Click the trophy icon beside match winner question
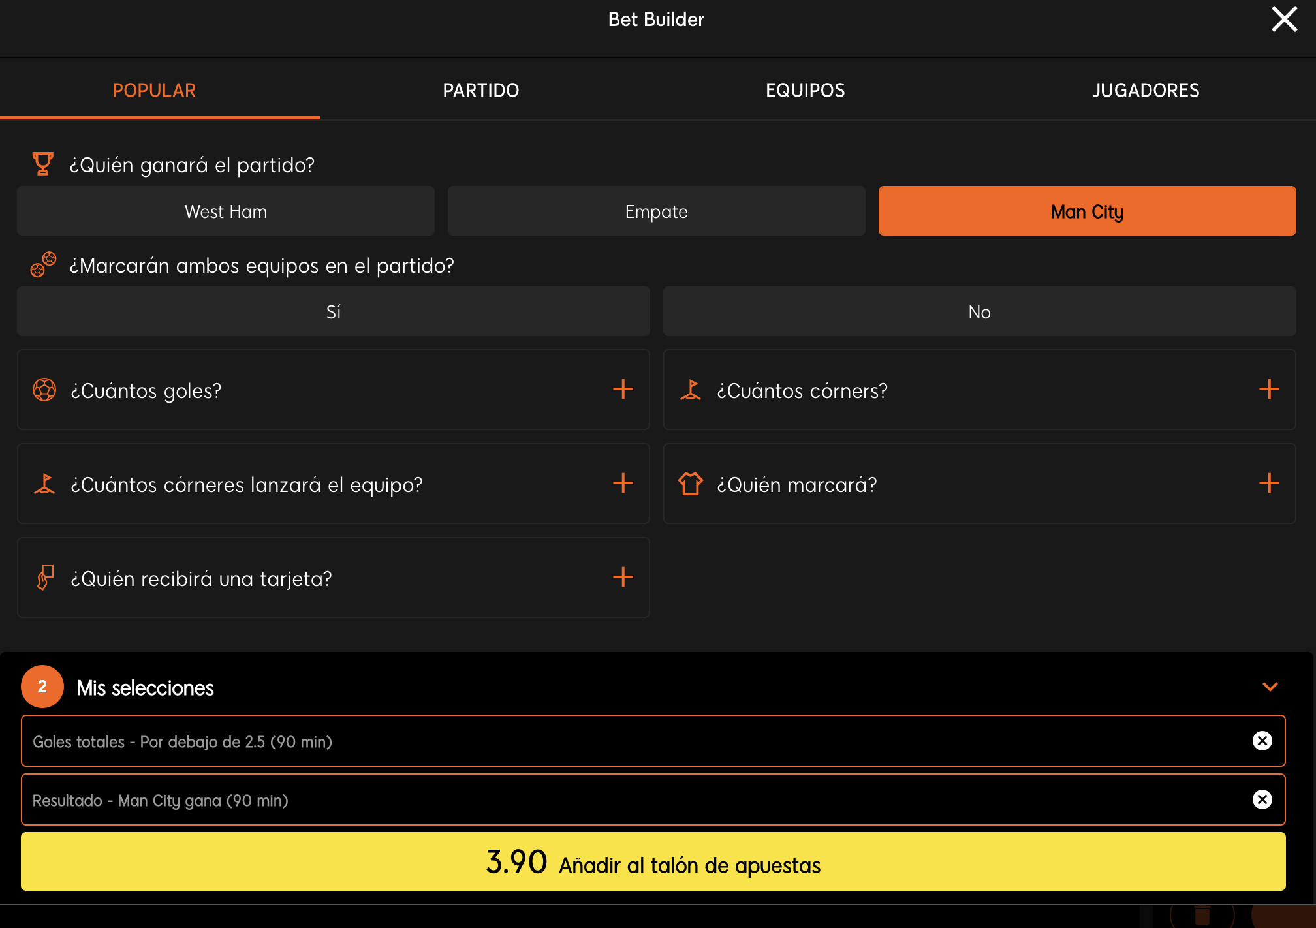This screenshot has height=928, width=1316. 43,164
